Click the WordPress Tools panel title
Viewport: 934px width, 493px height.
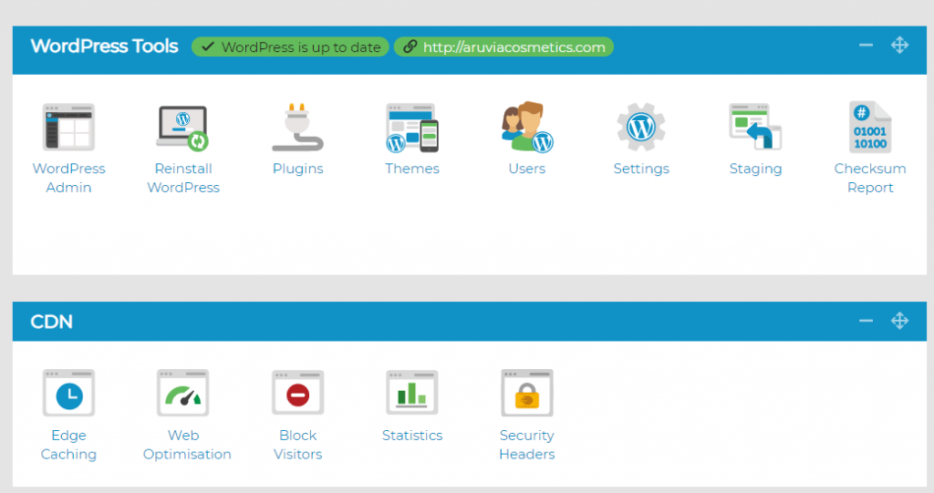point(104,46)
